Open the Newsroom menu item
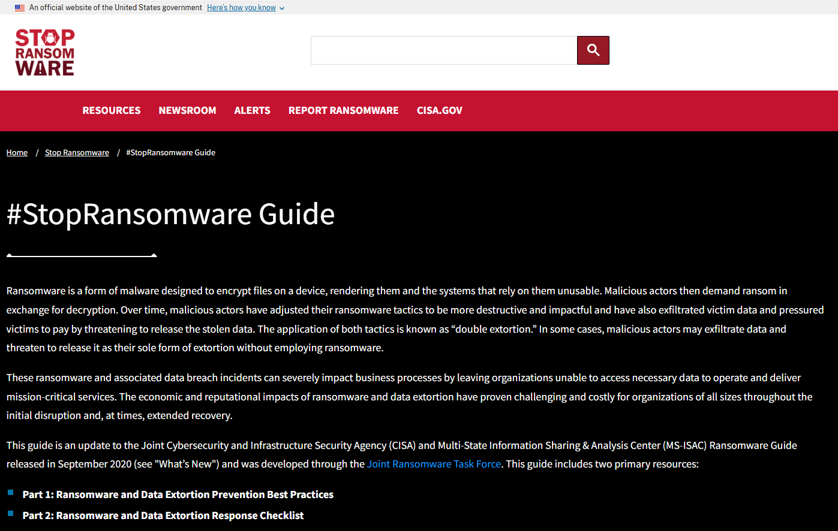The height and width of the screenshot is (531, 838). [187, 110]
